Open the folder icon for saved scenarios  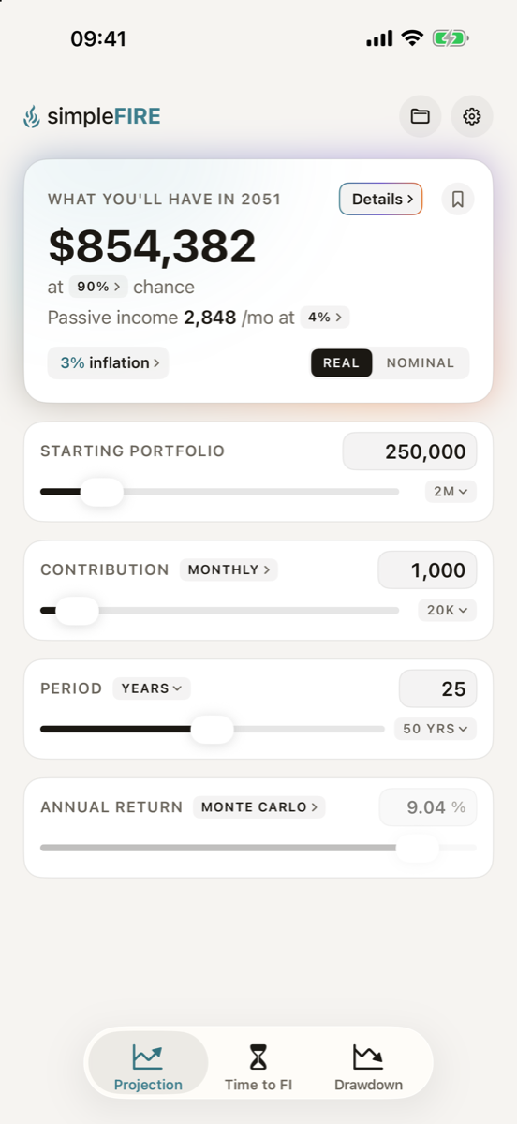420,117
